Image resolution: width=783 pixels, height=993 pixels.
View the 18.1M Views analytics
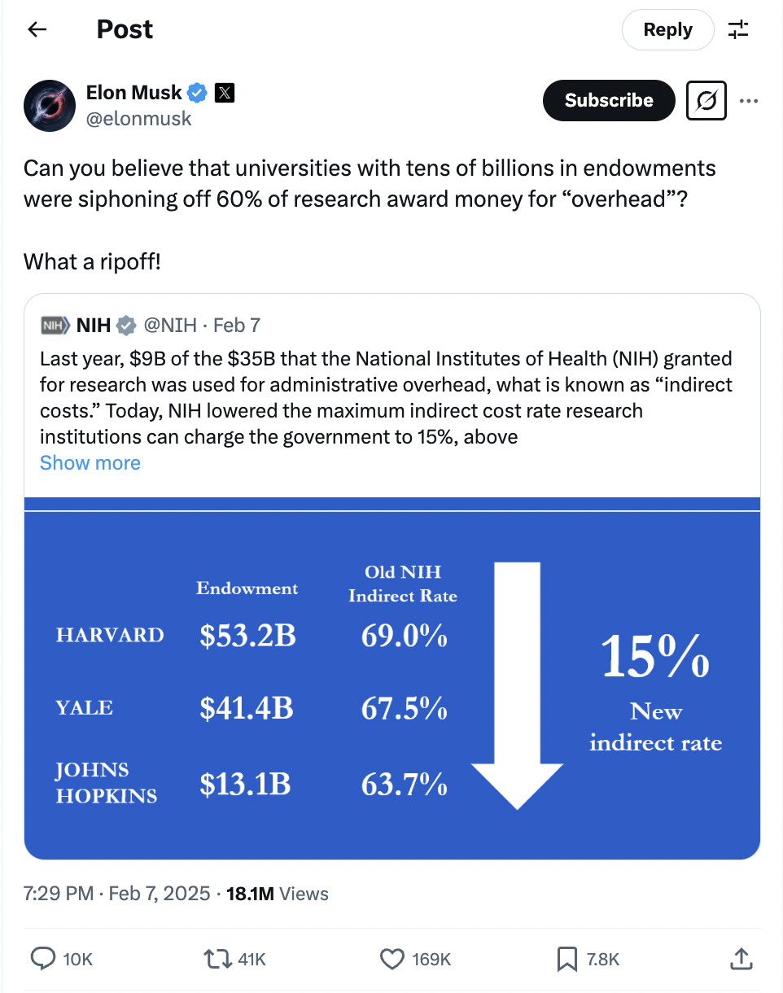point(278,894)
